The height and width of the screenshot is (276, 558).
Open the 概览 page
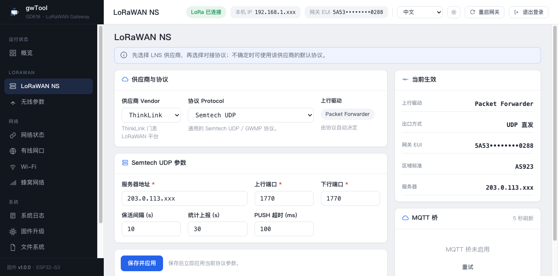point(48,53)
